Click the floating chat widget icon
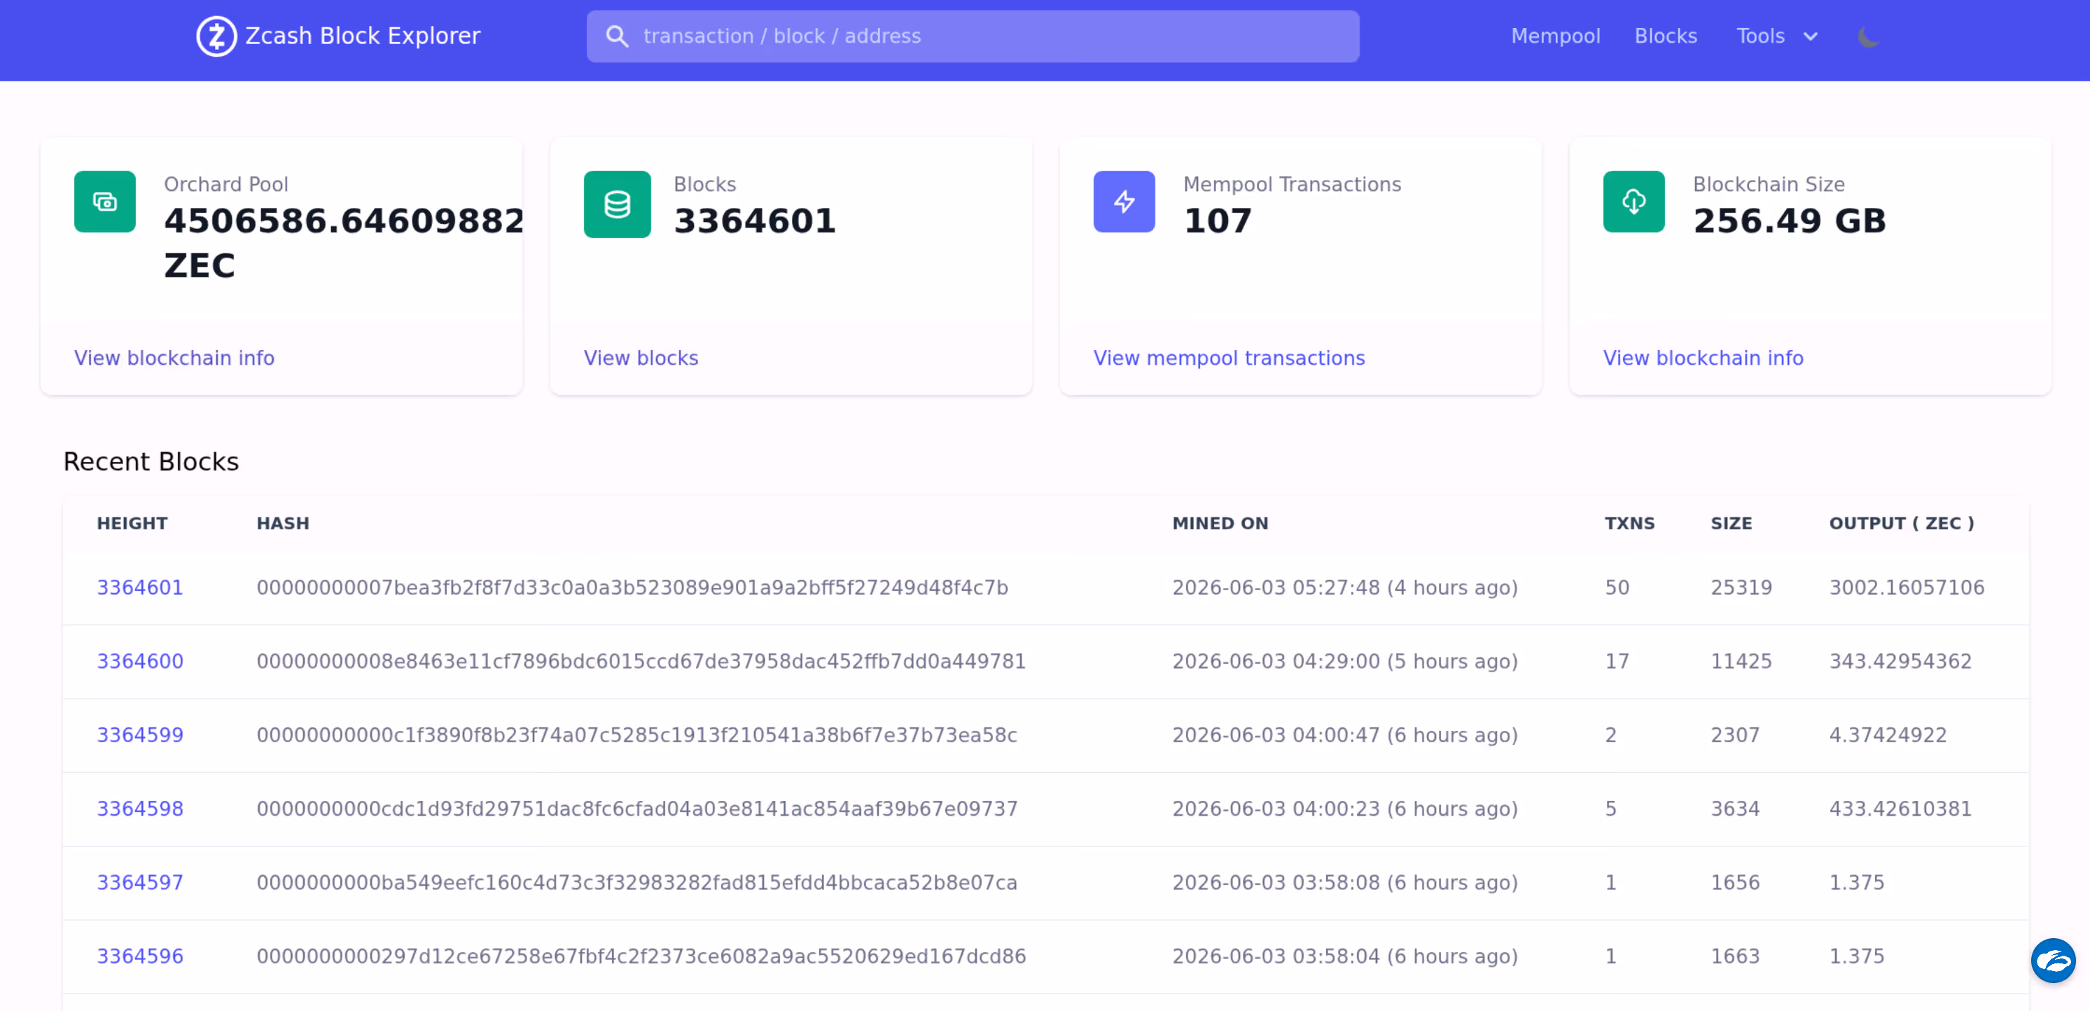The height and width of the screenshot is (1011, 2090). tap(2053, 961)
